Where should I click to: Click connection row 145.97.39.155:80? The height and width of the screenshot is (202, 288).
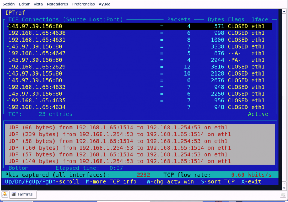click(140, 73)
